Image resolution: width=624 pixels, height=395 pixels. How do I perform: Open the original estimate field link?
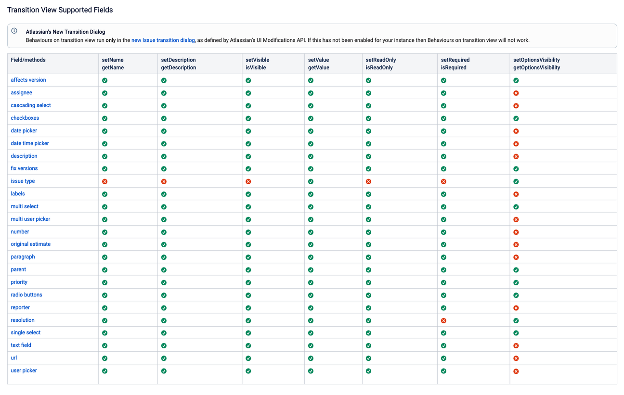pos(31,244)
